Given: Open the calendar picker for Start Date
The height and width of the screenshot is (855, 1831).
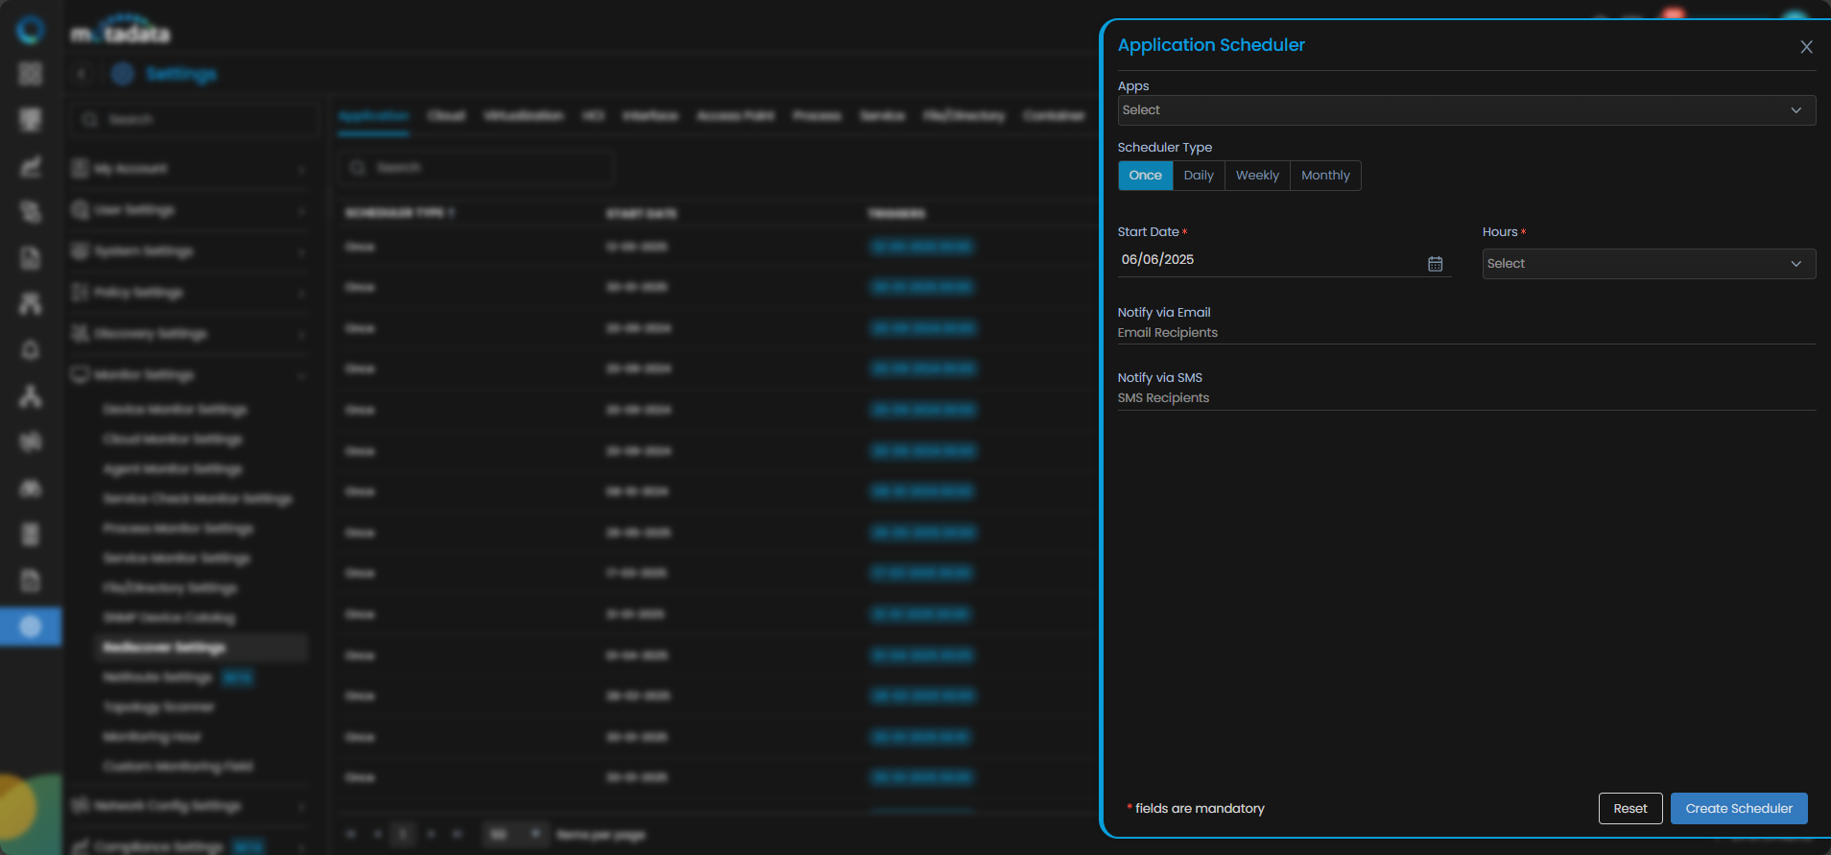Looking at the screenshot, I should point(1435,264).
